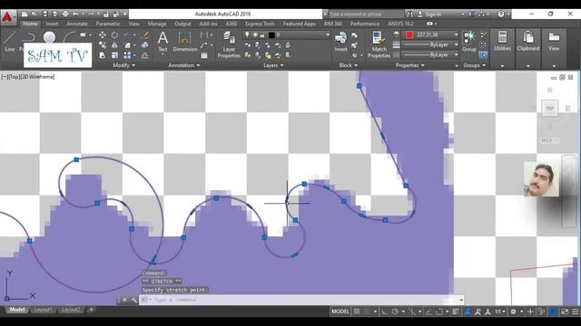Open the Annotate ribbon tab
This screenshot has height=326, width=581.
pyautogui.click(x=77, y=24)
